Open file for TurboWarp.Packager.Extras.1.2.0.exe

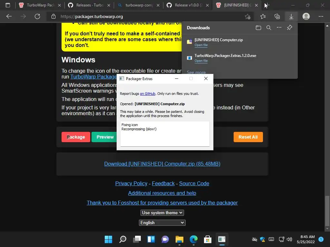[x=201, y=61]
